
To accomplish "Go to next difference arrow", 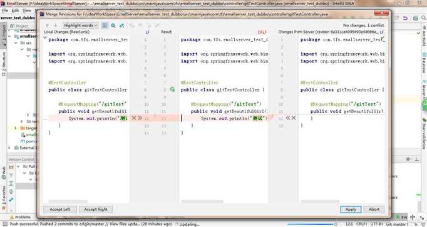I will click(55, 26).
